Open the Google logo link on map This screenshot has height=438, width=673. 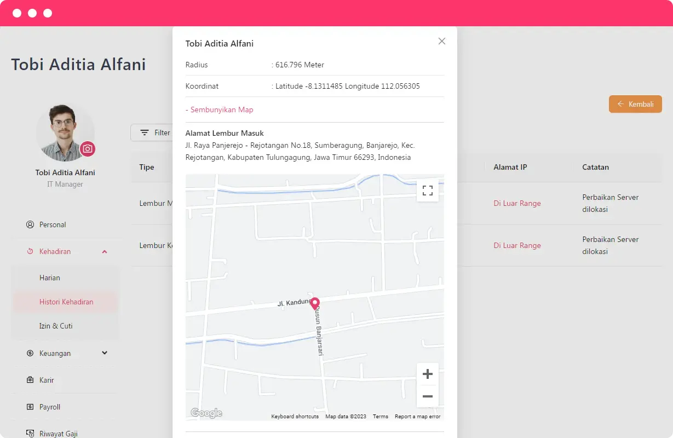tap(206, 413)
